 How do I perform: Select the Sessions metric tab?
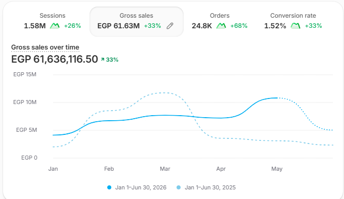pyautogui.click(x=53, y=21)
